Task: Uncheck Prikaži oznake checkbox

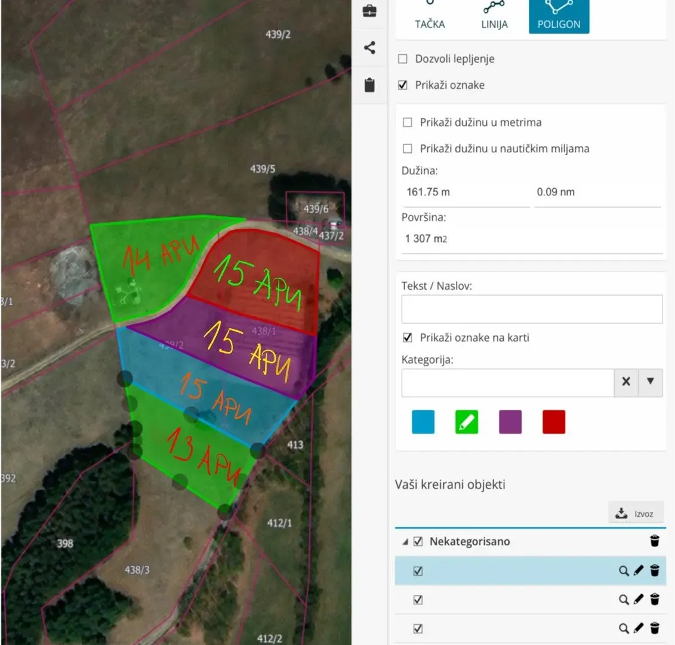Action: 402,85
